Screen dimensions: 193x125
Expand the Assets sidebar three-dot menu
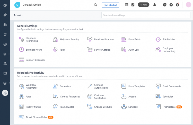click(x=9, y=54)
